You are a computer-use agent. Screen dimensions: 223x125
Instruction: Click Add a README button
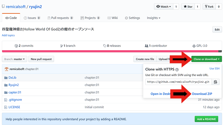206,119
